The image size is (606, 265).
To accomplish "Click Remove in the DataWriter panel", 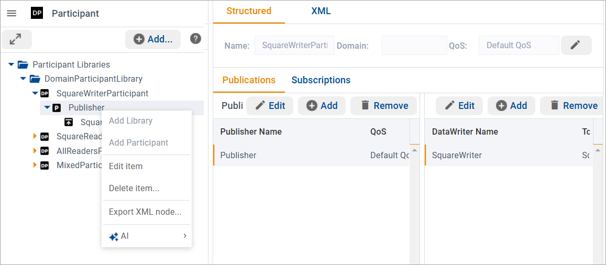I will [572, 106].
